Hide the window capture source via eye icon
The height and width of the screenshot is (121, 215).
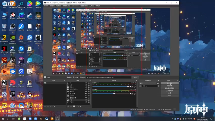pos(86,93)
